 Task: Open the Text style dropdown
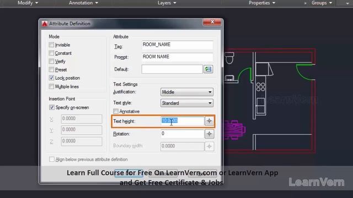tap(187, 103)
